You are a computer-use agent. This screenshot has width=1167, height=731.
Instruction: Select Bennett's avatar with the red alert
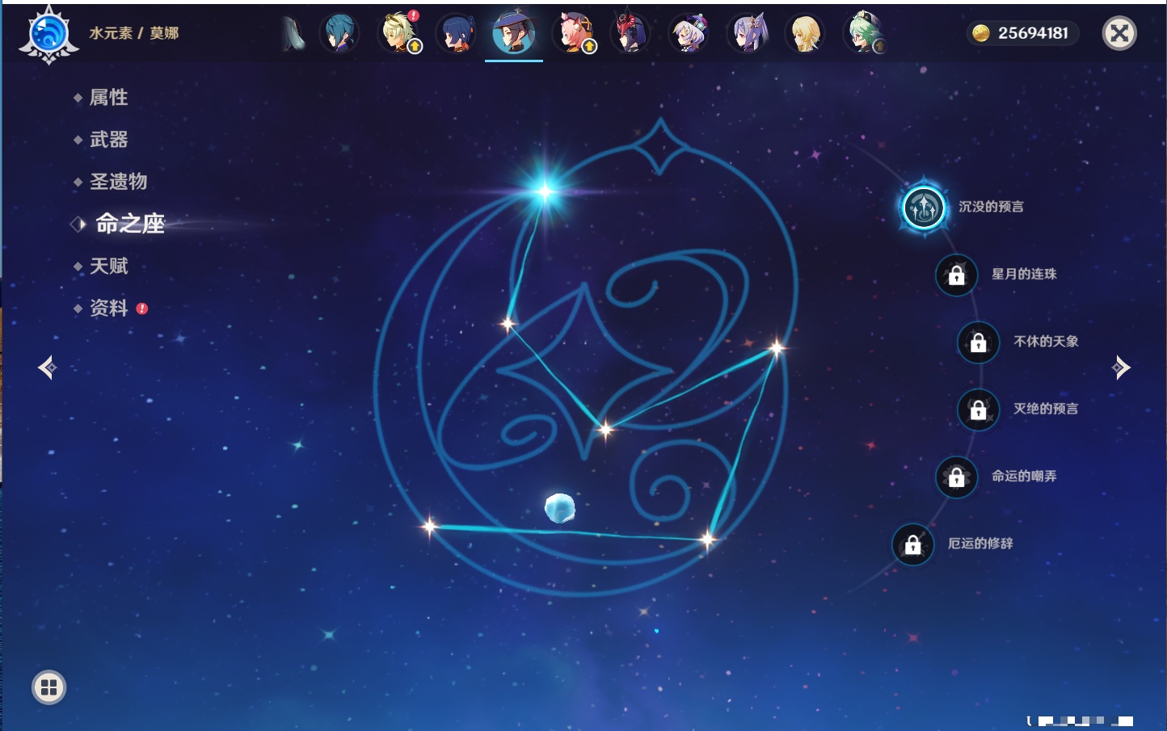[398, 34]
